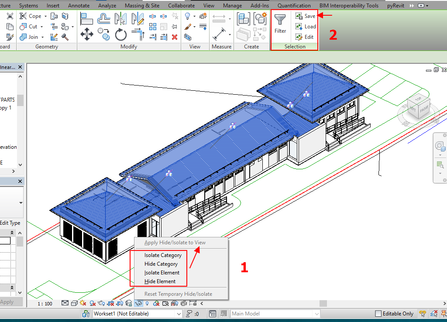The height and width of the screenshot is (322, 447).
Task: Select the Move tool in the Modify panel
Action: 87,34
